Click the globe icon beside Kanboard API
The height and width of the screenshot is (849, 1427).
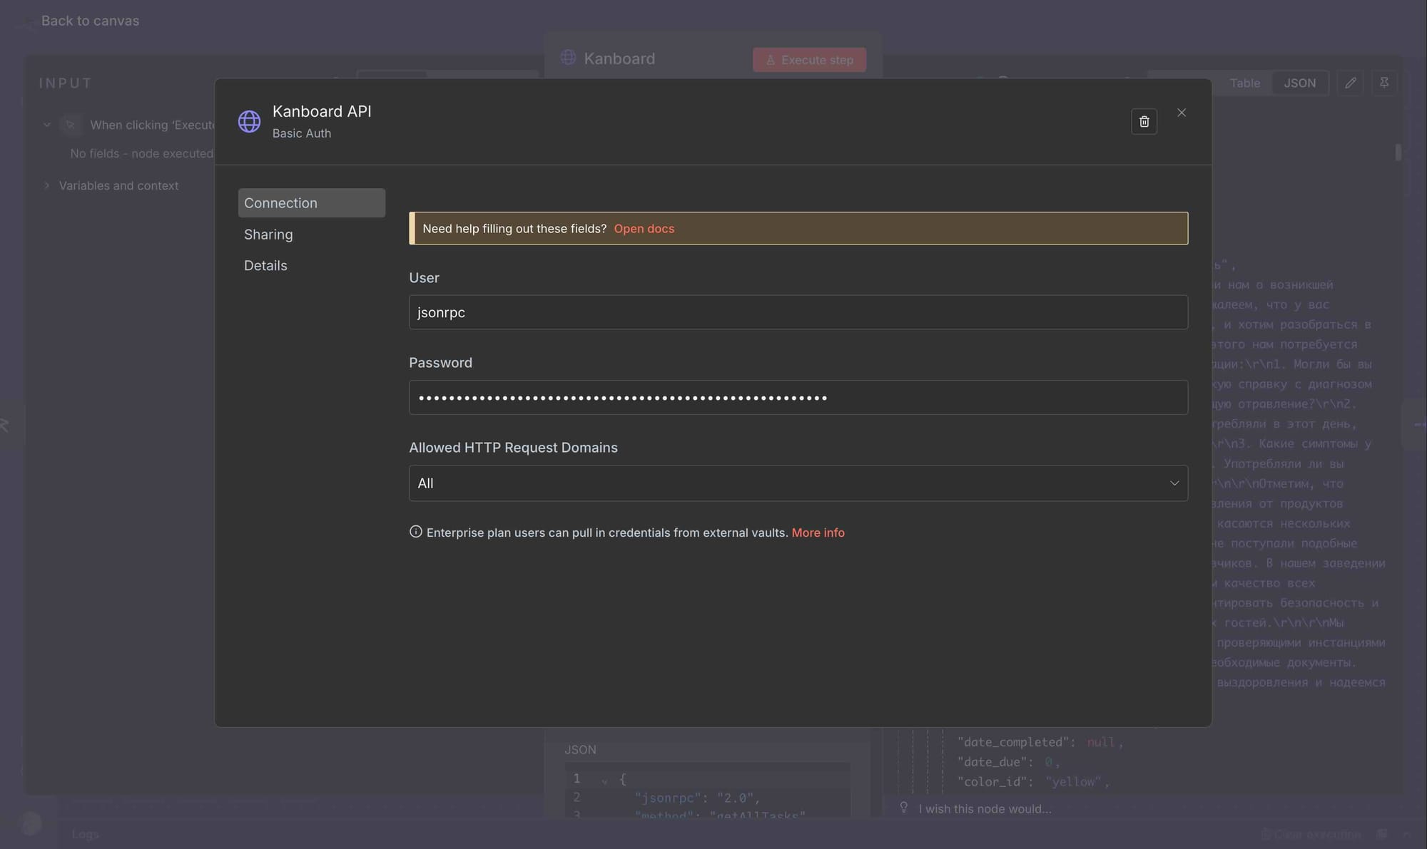click(249, 121)
